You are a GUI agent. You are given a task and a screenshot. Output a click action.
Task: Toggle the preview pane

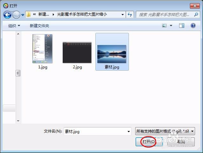(182, 26)
